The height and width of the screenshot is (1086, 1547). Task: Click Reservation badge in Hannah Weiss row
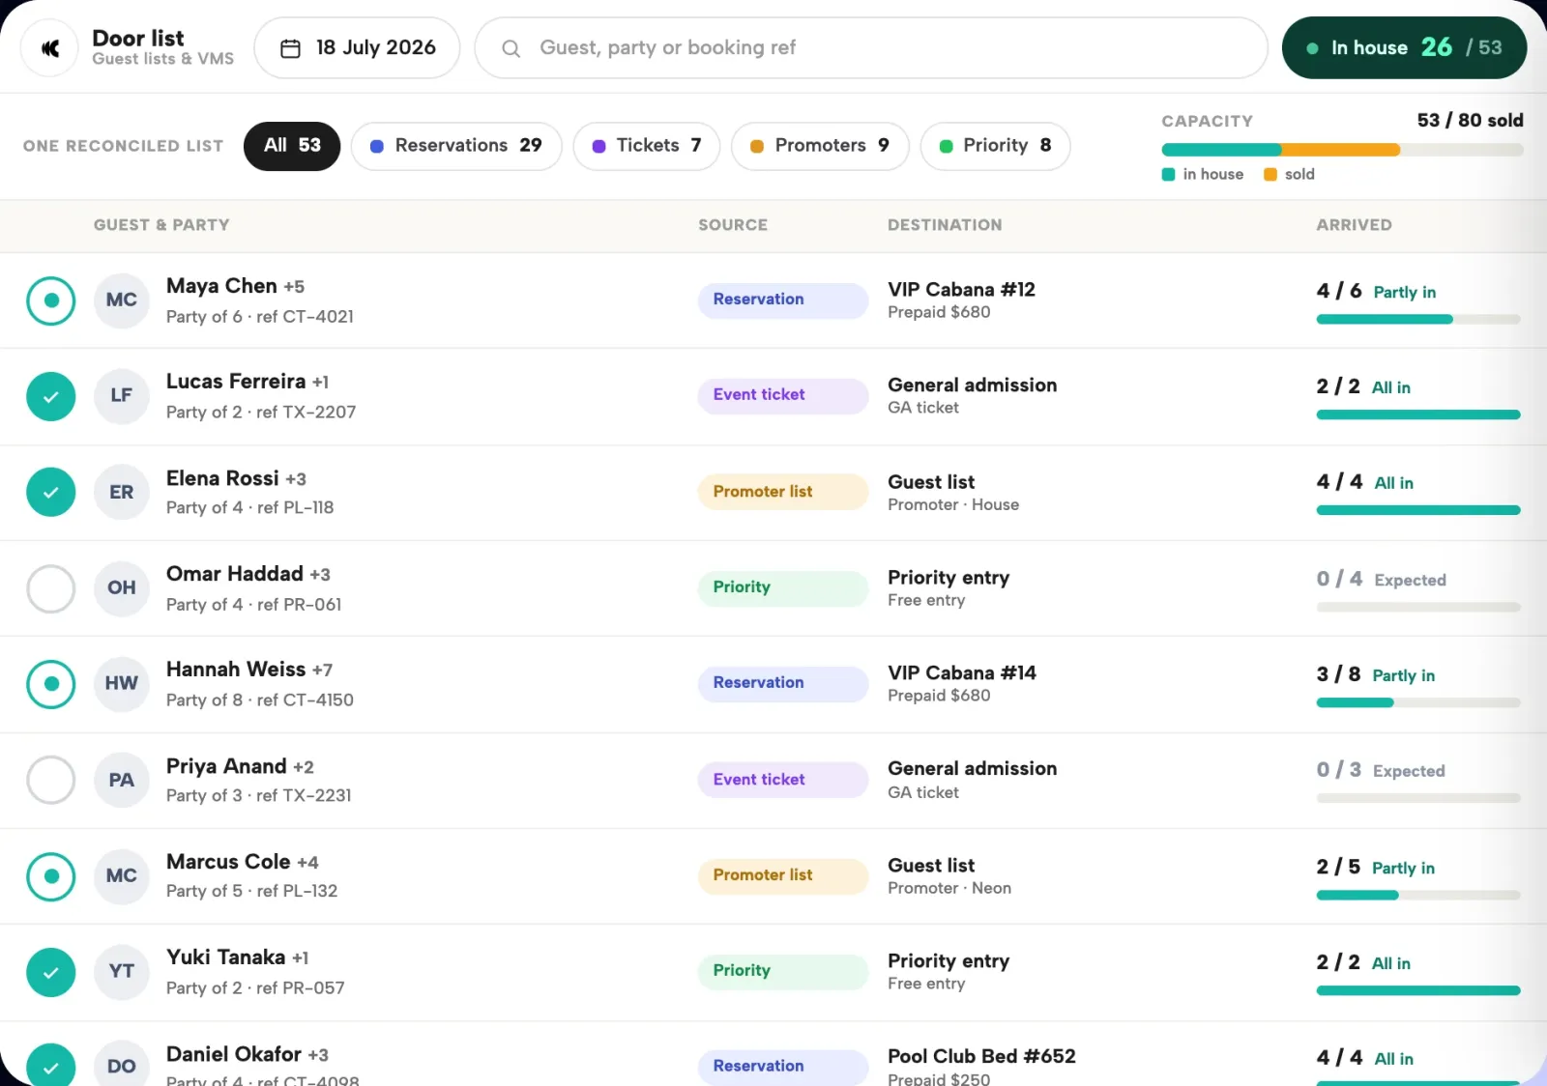783,683
